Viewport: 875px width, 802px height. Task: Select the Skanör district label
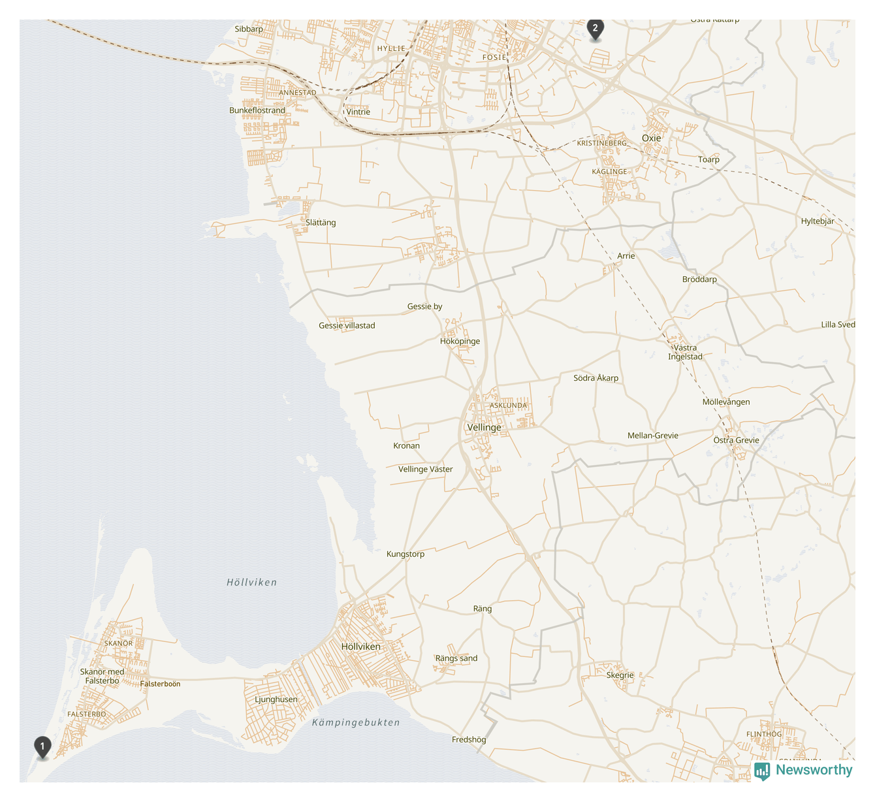118,643
